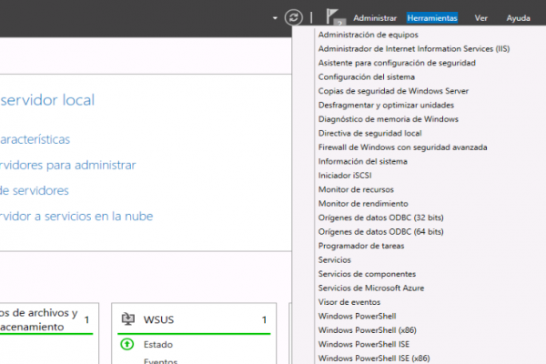Click the archivos tile server count 1
This screenshot has height=364, width=546.
coord(86,319)
